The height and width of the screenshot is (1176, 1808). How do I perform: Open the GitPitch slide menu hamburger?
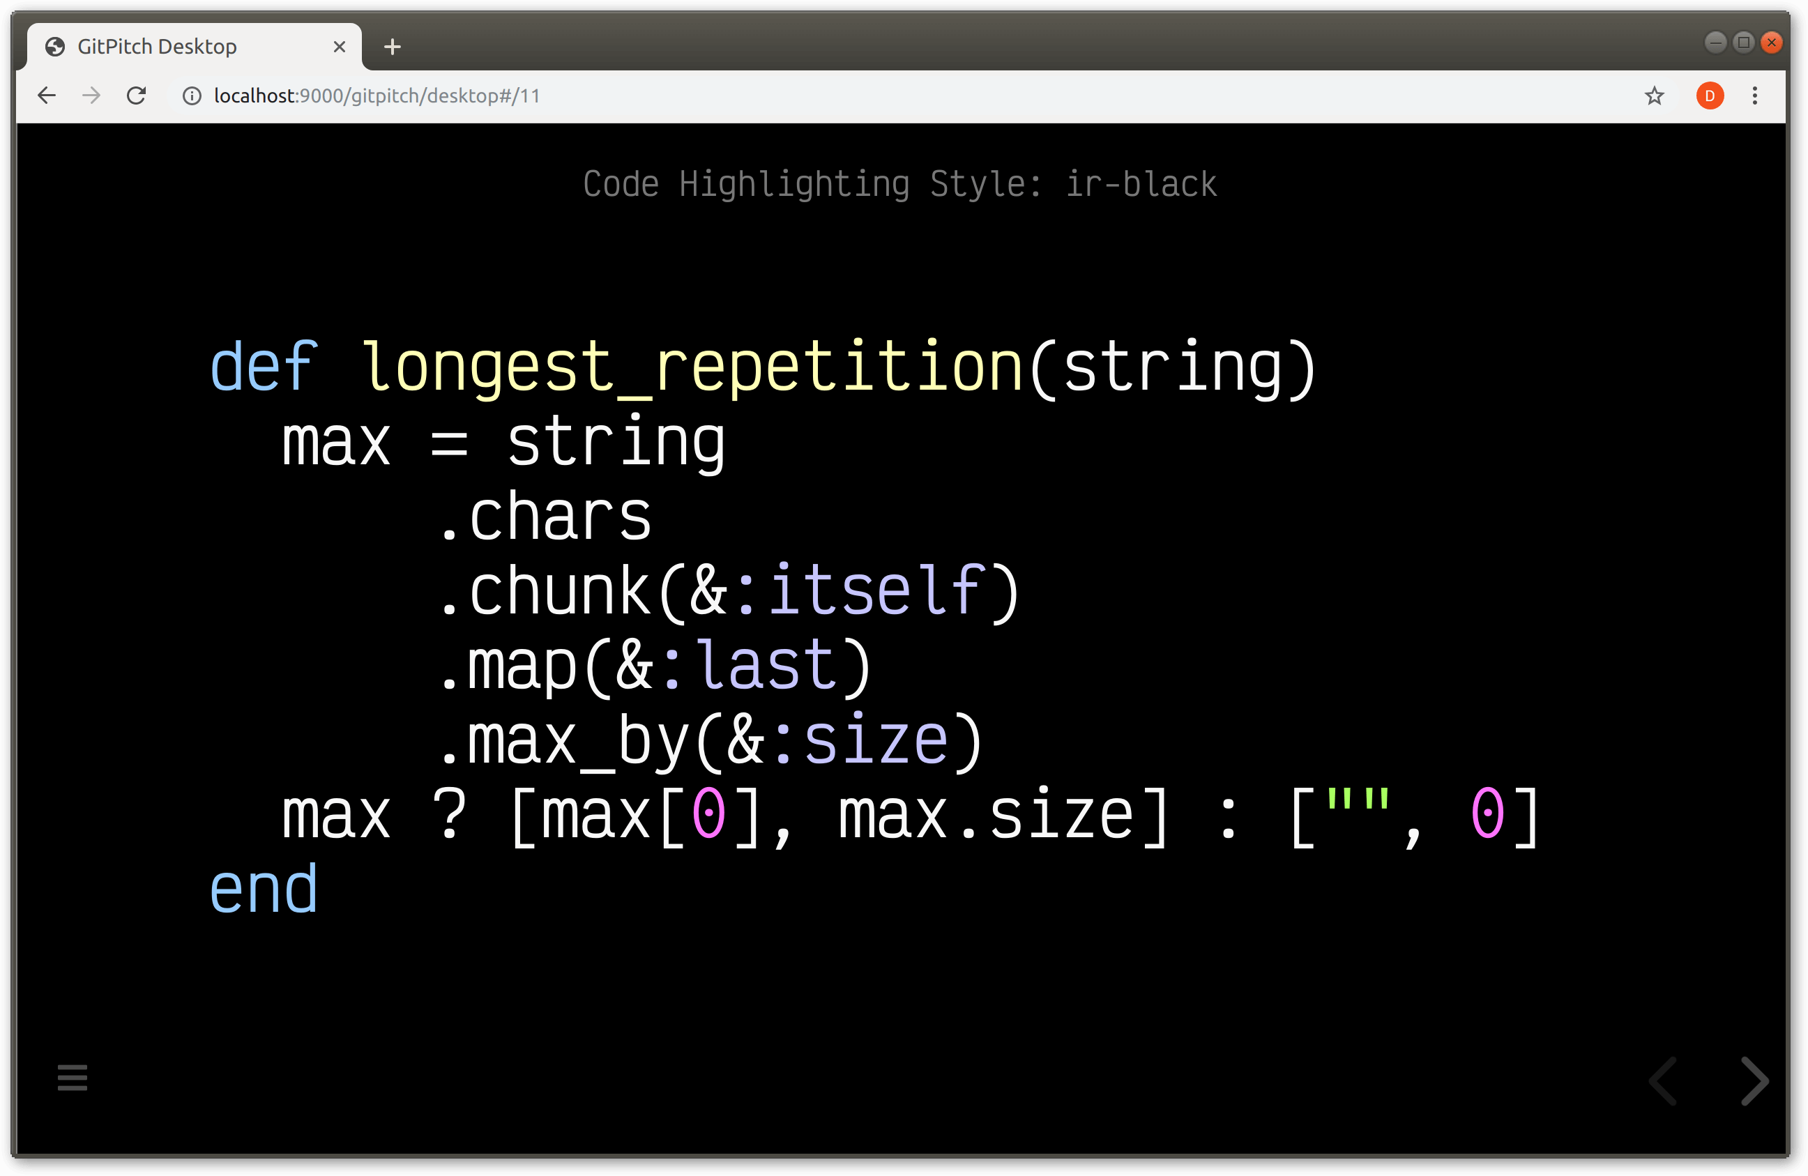(x=73, y=1077)
